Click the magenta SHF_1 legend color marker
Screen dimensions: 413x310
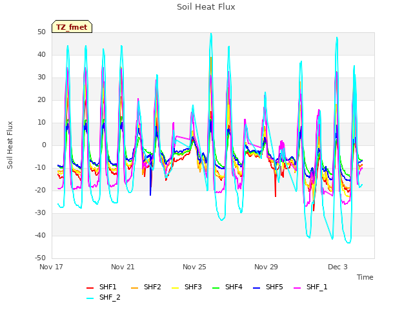pos(297,288)
